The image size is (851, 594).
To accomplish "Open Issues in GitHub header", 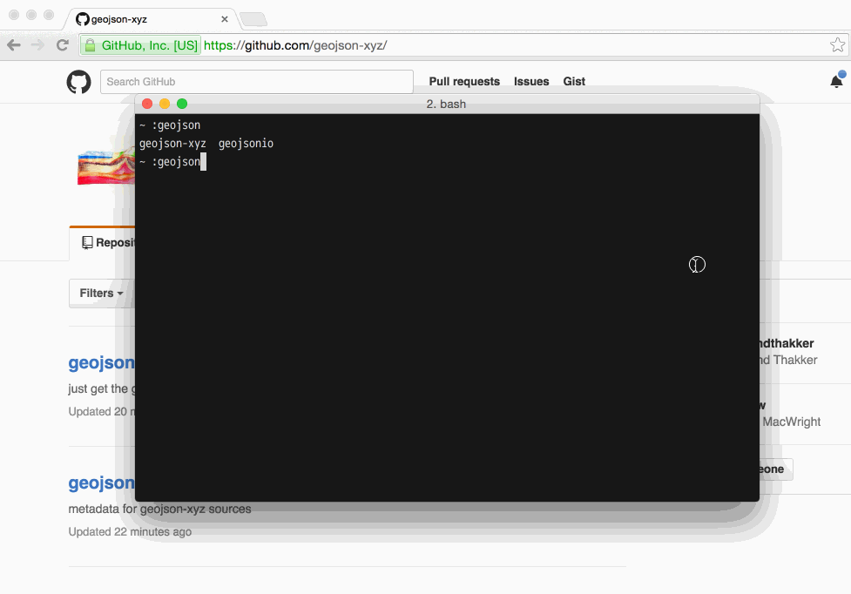I will [x=531, y=81].
